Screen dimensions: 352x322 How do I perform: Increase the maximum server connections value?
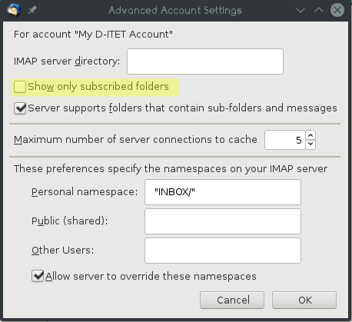tap(310, 135)
